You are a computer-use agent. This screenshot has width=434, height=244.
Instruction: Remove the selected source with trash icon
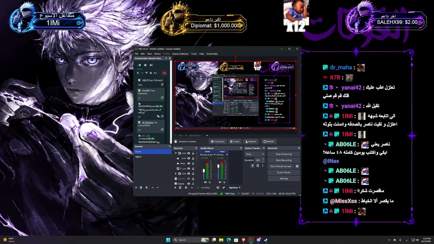click(x=180, y=187)
